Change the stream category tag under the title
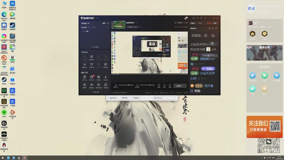The height and width of the screenshot is (160, 284). pos(132,27)
